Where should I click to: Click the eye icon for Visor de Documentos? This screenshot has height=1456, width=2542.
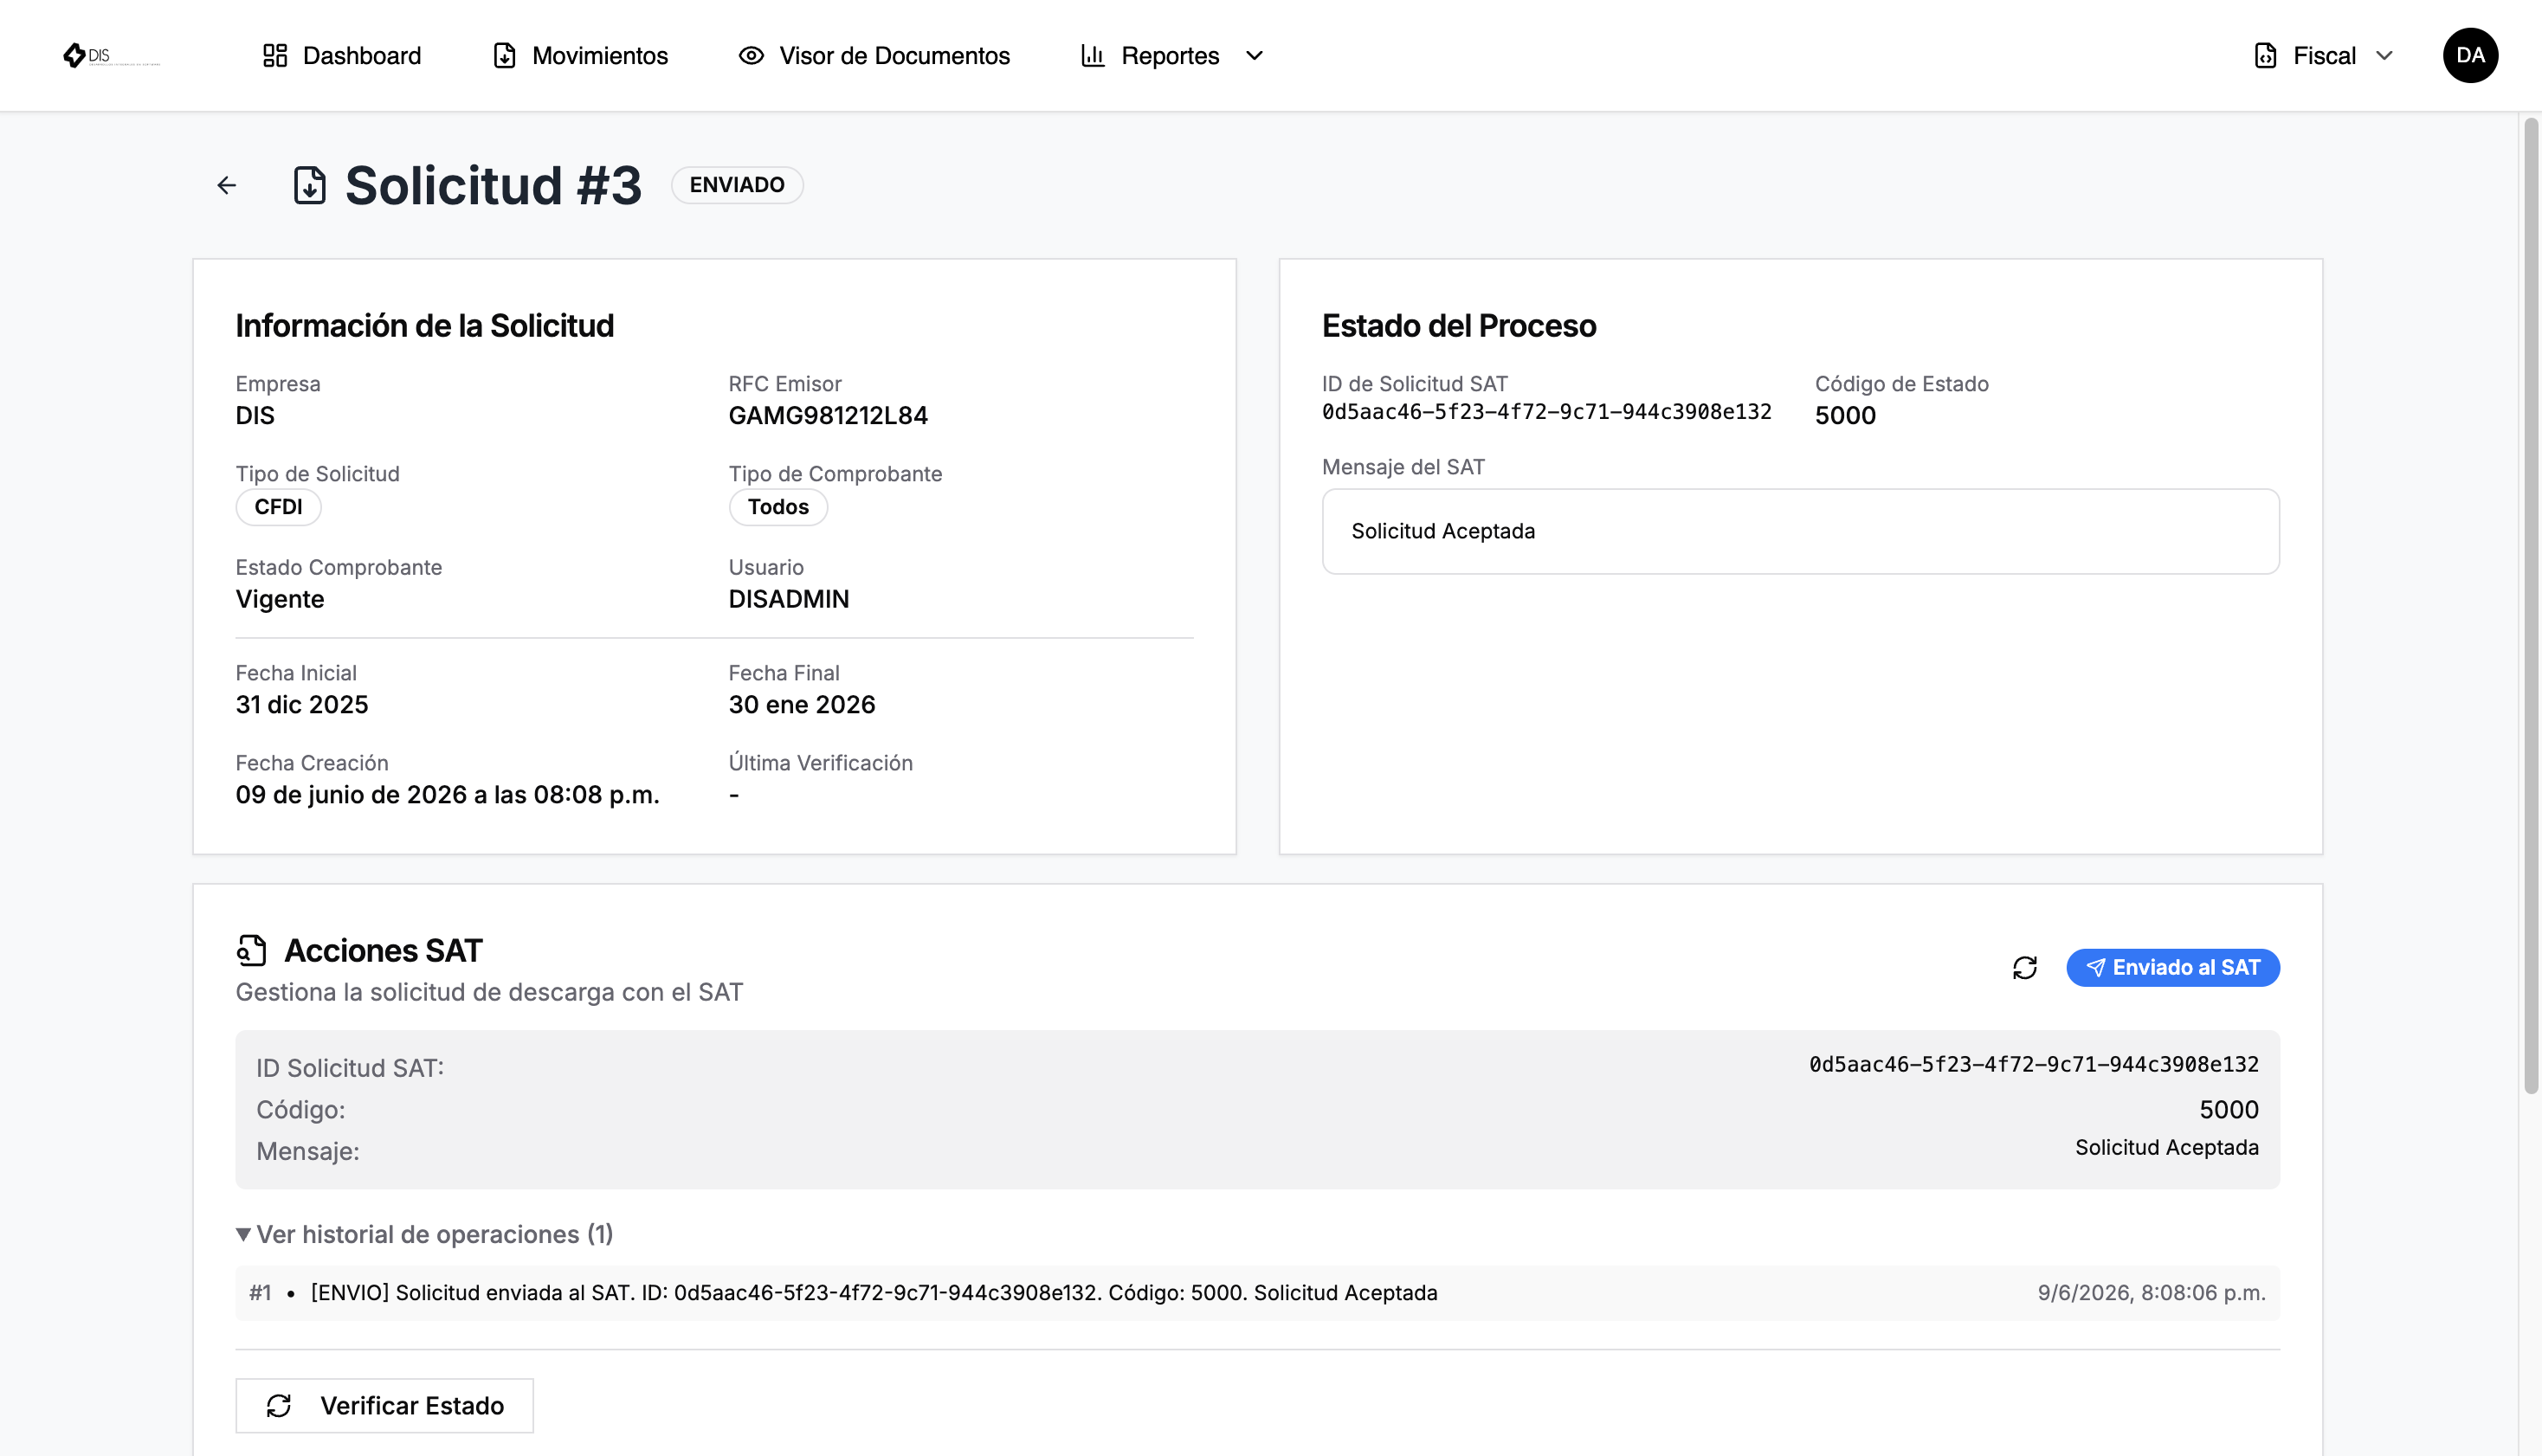751,55
